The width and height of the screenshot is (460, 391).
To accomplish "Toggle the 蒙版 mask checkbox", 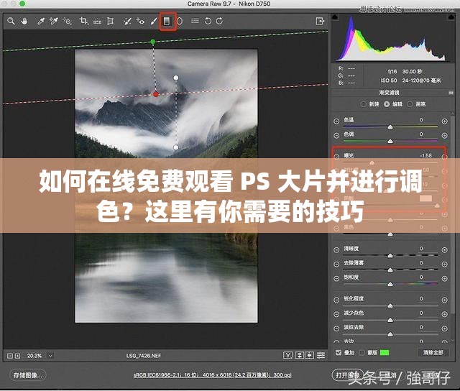I will point(362,353).
